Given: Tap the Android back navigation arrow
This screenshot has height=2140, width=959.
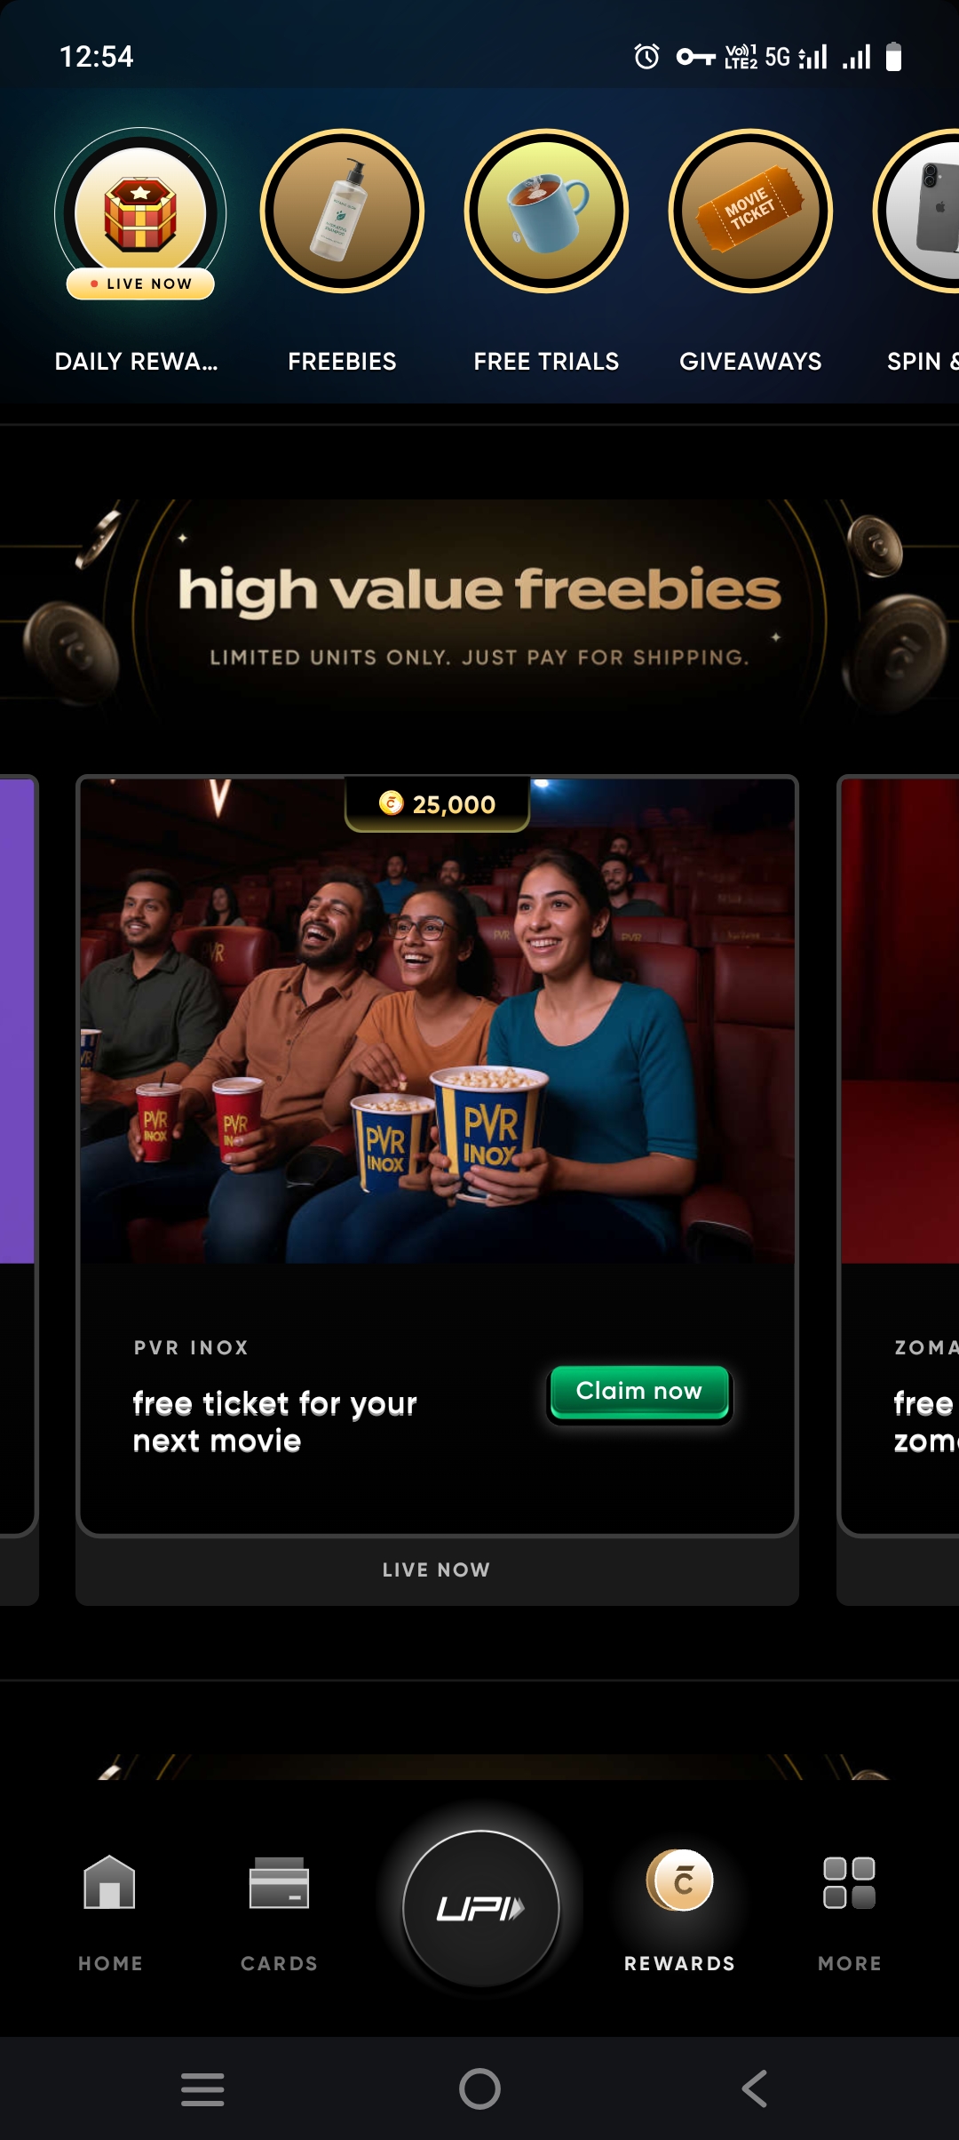Looking at the screenshot, I should pyautogui.click(x=755, y=2088).
